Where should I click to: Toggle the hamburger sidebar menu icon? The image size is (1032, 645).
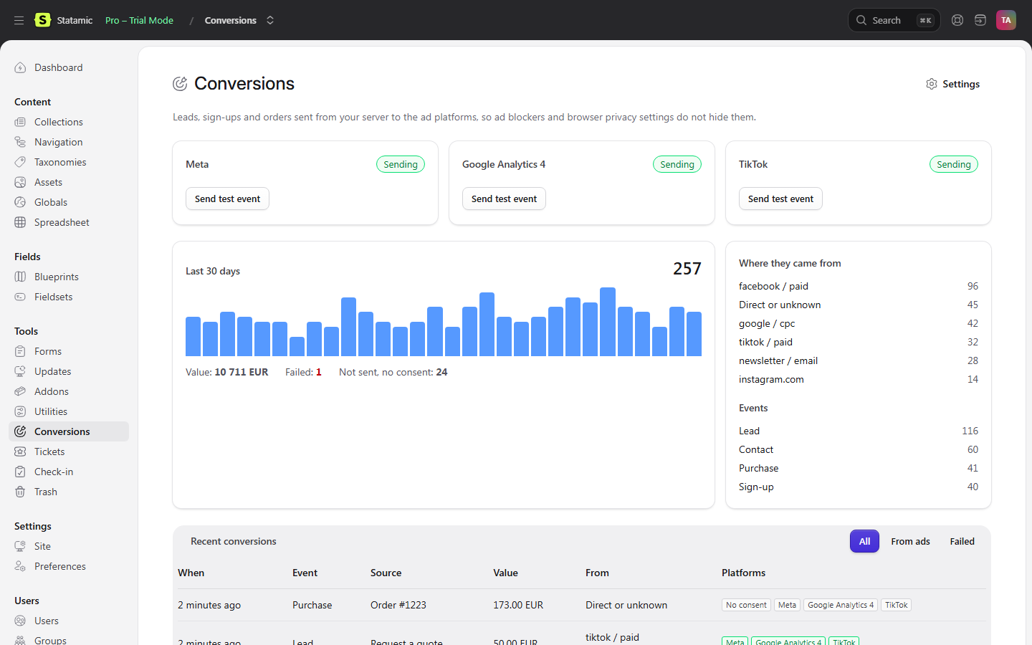point(19,20)
